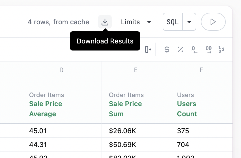
Task: Run the query with the play button
Action: point(213,22)
